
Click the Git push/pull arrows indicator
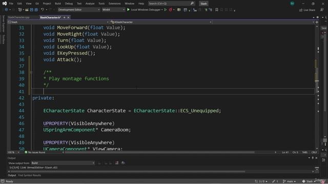coord(261,181)
